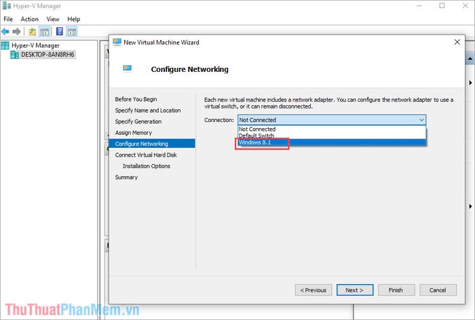This screenshot has width=475, height=320.
Task: Select DESKTOP-8AN8RH6 server in tree
Action: [x=47, y=54]
